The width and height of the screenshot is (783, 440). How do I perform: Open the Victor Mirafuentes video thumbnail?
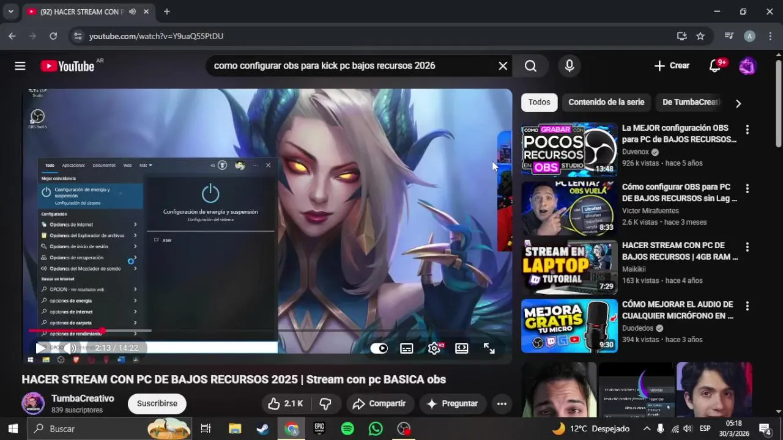point(570,208)
